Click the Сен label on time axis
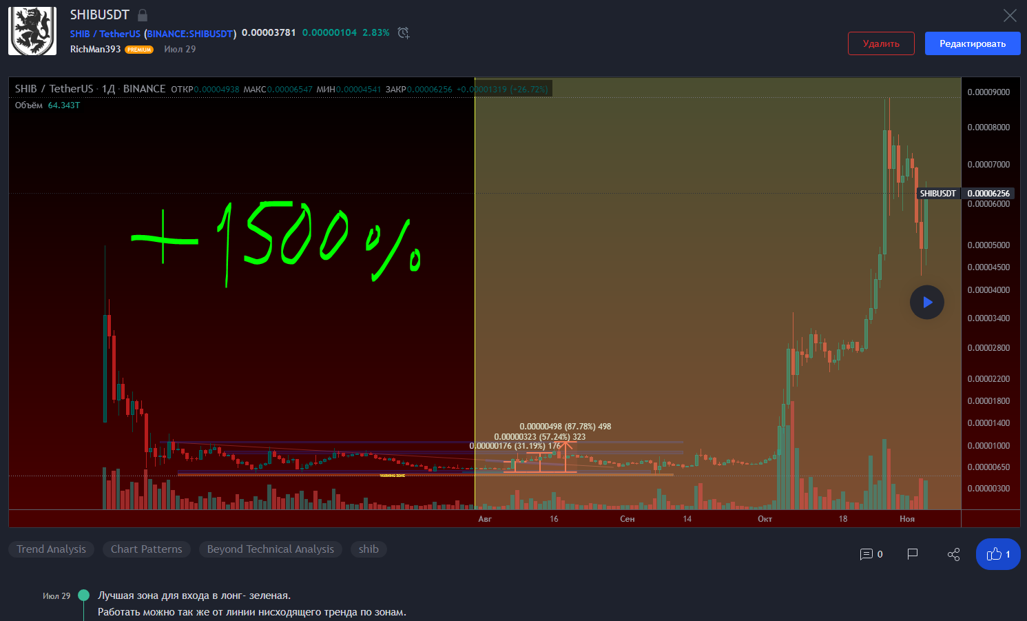 [627, 519]
